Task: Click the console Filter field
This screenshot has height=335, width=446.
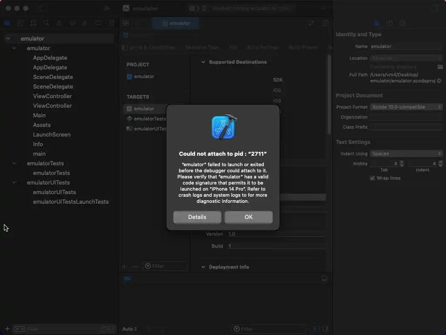Action: pyautogui.click(x=269, y=329)
